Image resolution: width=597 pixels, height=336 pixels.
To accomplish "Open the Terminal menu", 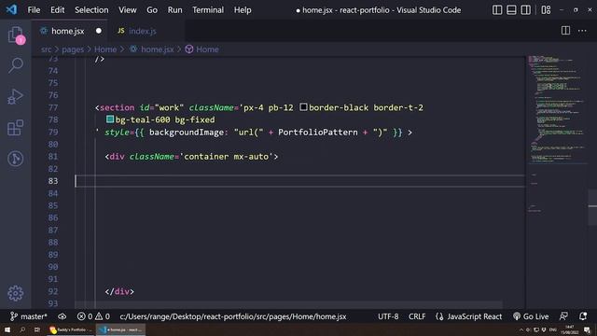I will 208,10.
